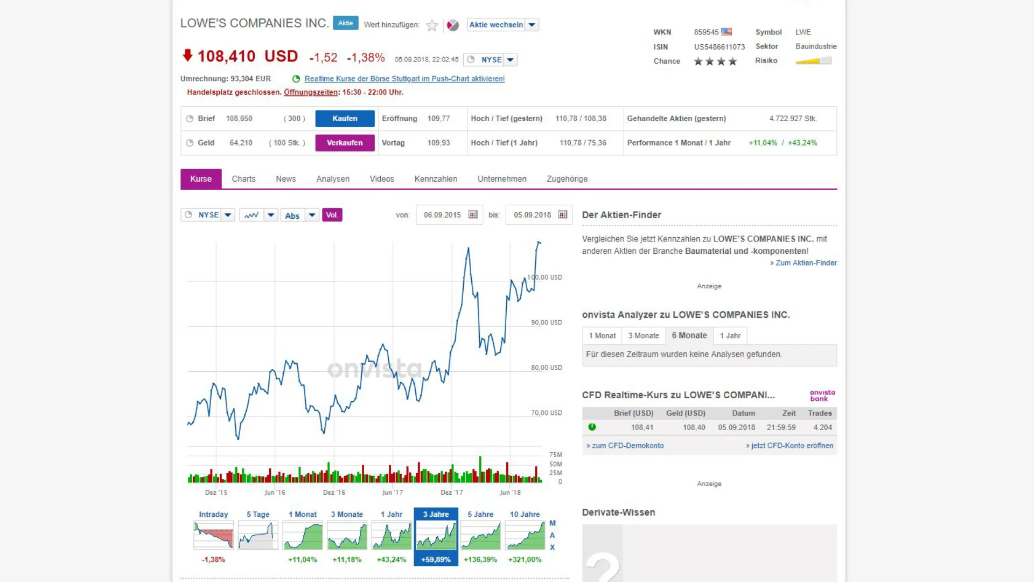This screenshot has width=1034, height=582.
Task: Select the 6 Monate analyzer tab
Action: click(x=689, y=336)
